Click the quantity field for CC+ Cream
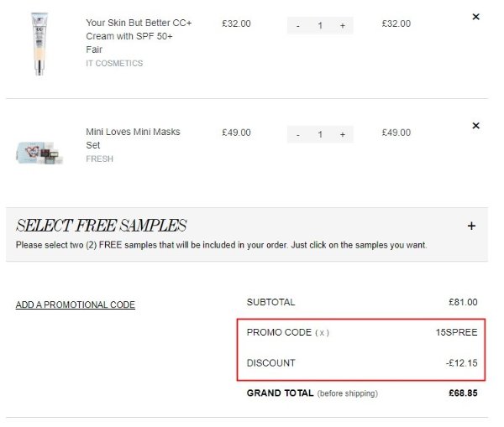Viewport: 504px width, 427px height. coord(320,25)
